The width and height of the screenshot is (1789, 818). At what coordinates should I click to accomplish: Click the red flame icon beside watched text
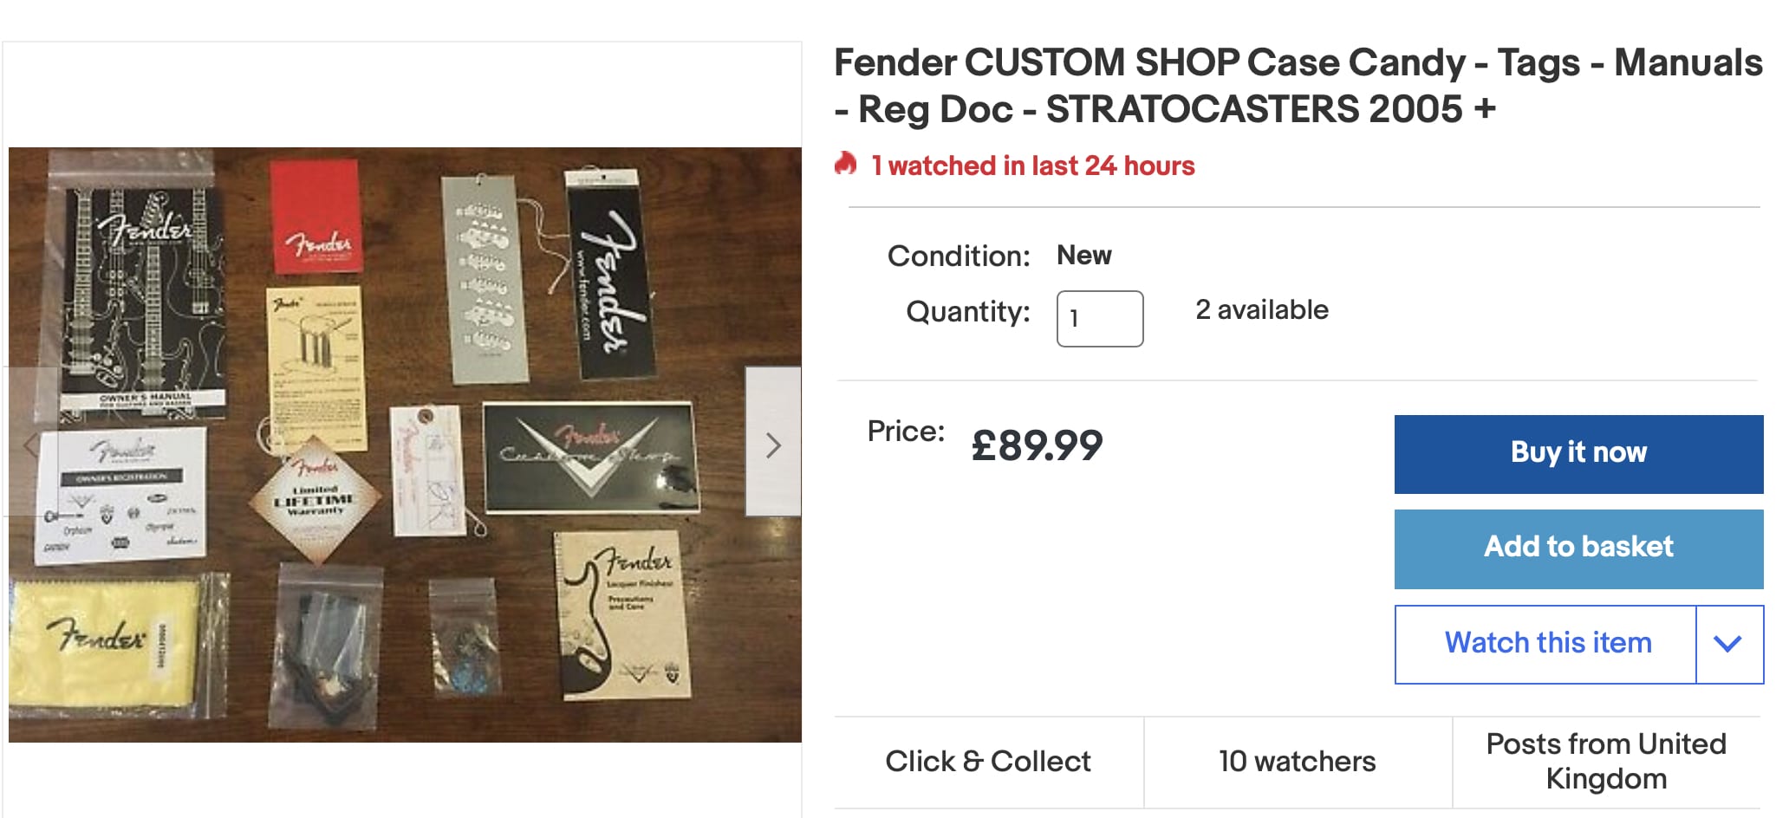pyautogui.click(x=846, y=164)
